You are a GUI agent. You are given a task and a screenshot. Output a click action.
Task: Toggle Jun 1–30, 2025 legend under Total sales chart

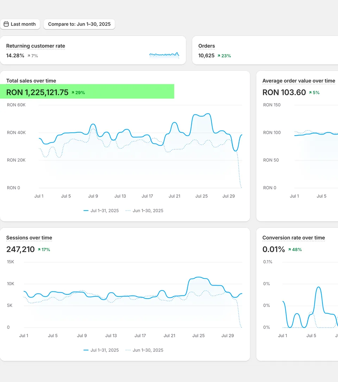(x=144, y=211)
